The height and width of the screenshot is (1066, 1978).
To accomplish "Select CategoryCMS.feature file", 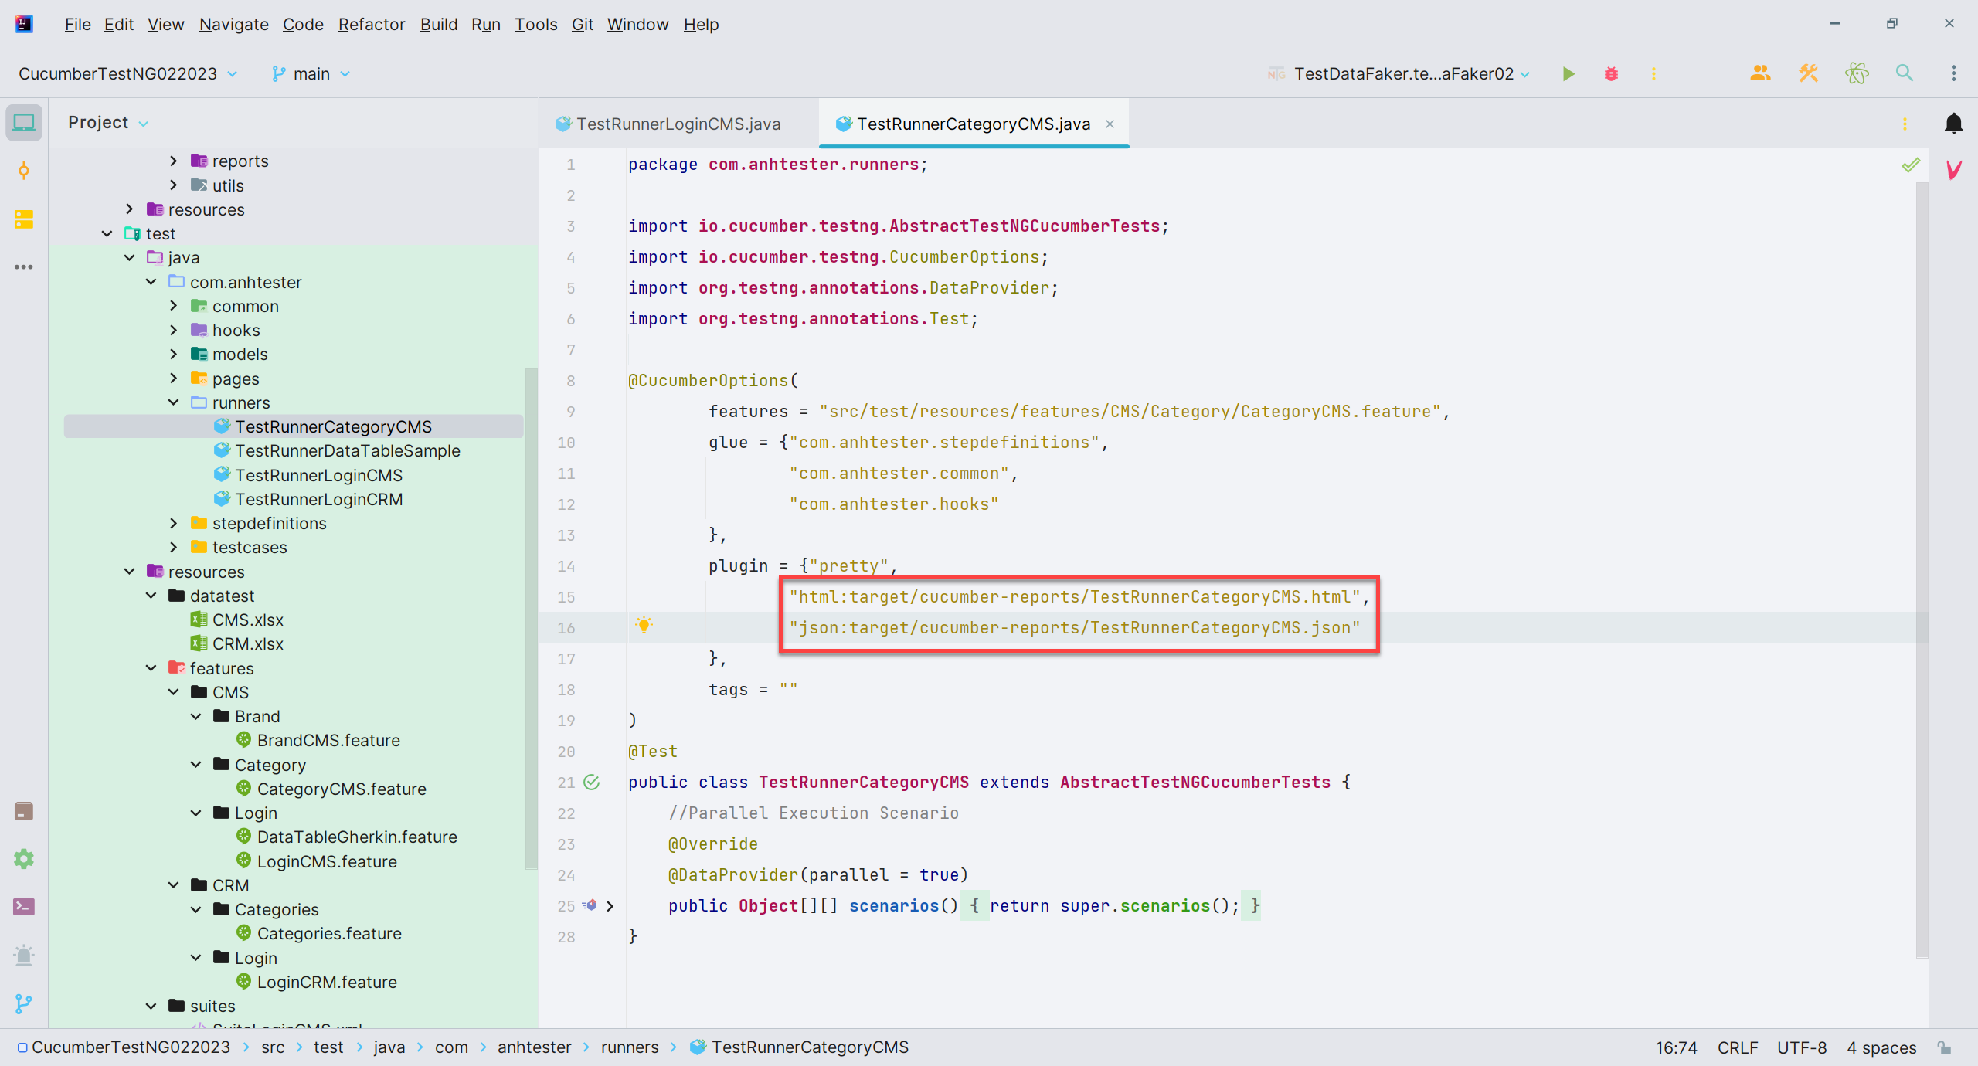I will point(342,789).
